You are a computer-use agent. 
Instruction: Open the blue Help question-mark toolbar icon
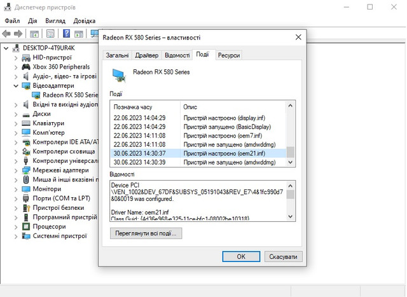click(x=66, y=34)
